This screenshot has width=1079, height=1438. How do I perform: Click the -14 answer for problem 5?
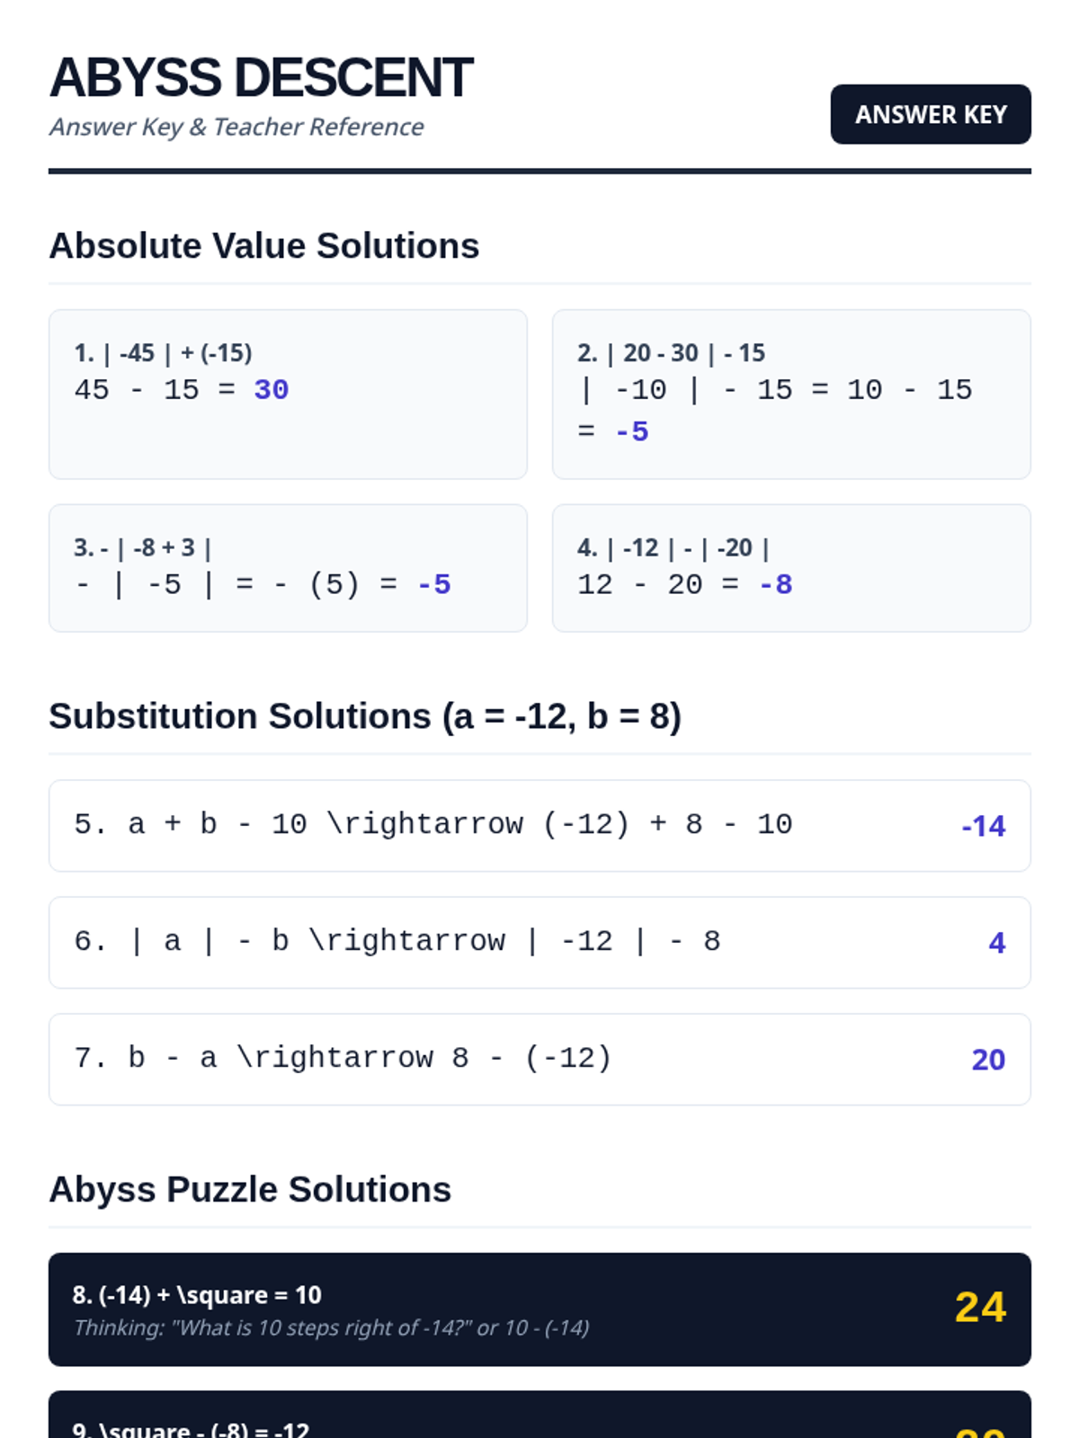[x=983, y=826]
